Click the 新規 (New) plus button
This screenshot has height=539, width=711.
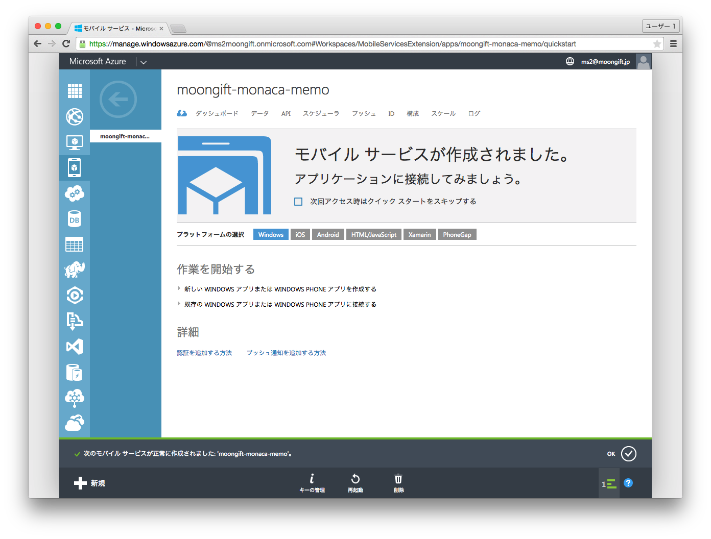pyautogui.click(x=90, y=483)
